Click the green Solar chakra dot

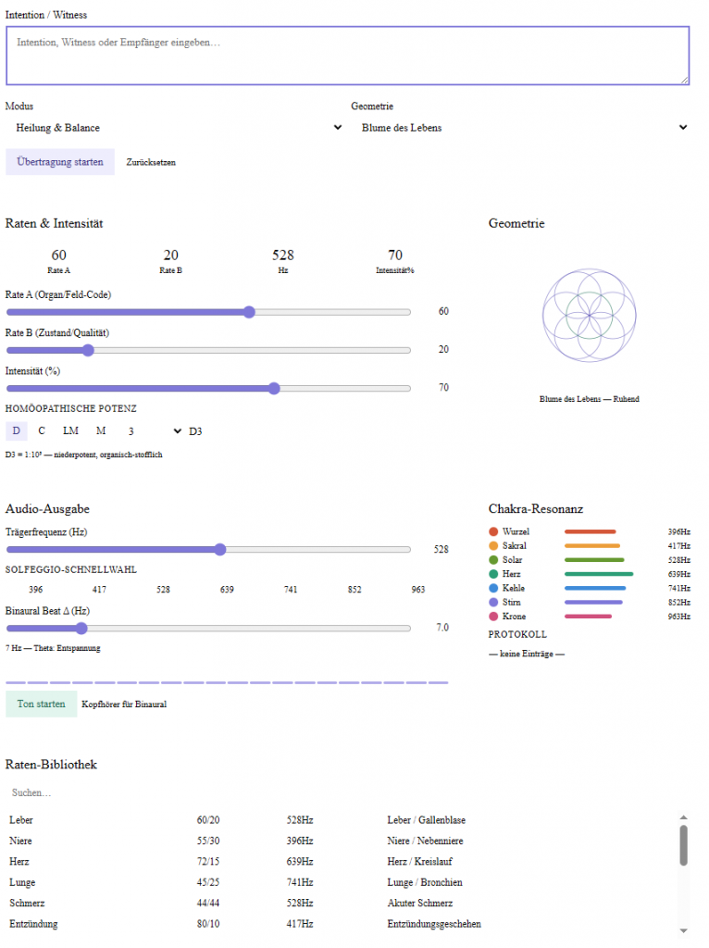coord(493,560)
